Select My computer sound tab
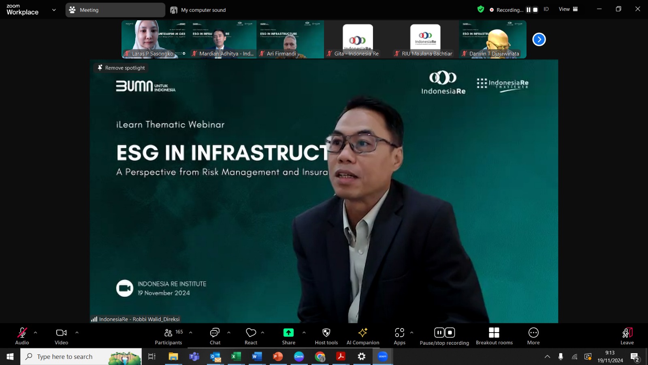 coord(198,10)
